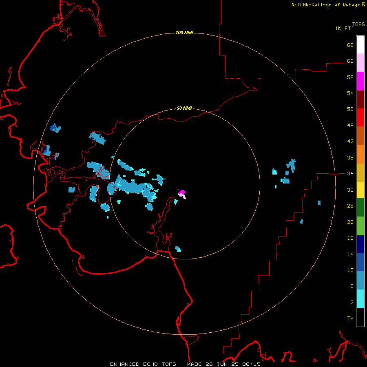The image size is (367, 367).
Task: Click the bright red 46 kft legend swatch
Action: pyautogui.click(x=360, y=117)
